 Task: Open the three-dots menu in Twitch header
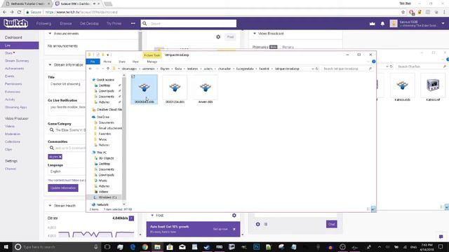click(x=133, y=23)
